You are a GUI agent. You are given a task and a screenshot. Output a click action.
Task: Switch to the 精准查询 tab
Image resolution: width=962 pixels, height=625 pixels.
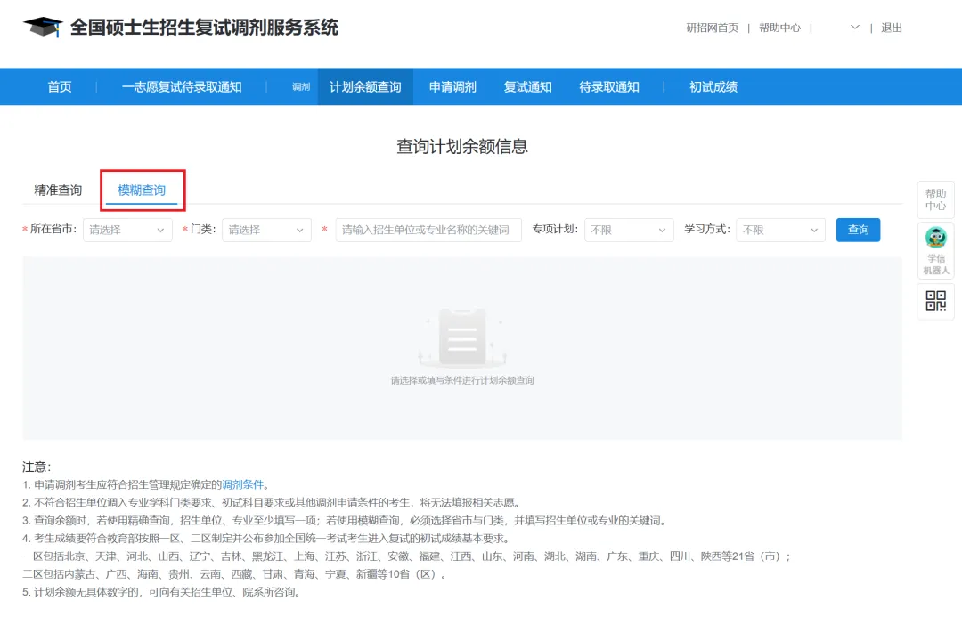(x=58, y=190)
